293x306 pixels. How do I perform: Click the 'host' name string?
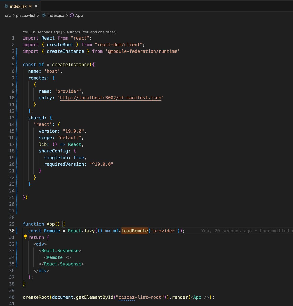coord(52,71)
